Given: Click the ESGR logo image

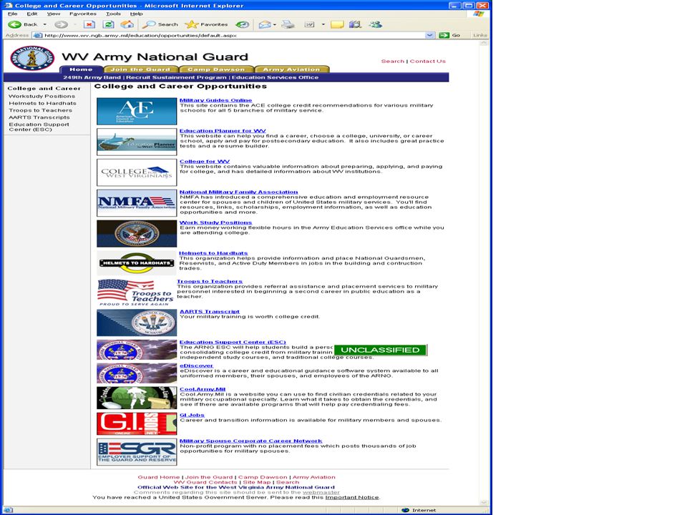Looking at the screenshot, I should click(x=137, y=452).
